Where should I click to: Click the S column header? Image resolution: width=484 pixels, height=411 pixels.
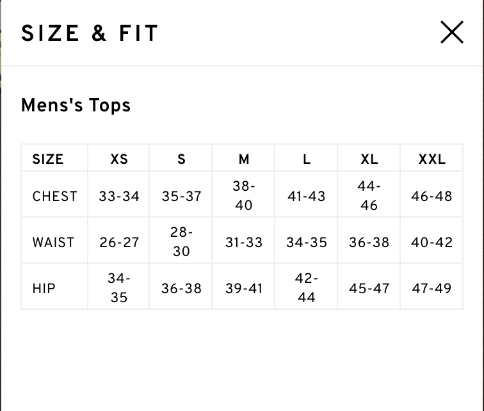coord(182,159)
